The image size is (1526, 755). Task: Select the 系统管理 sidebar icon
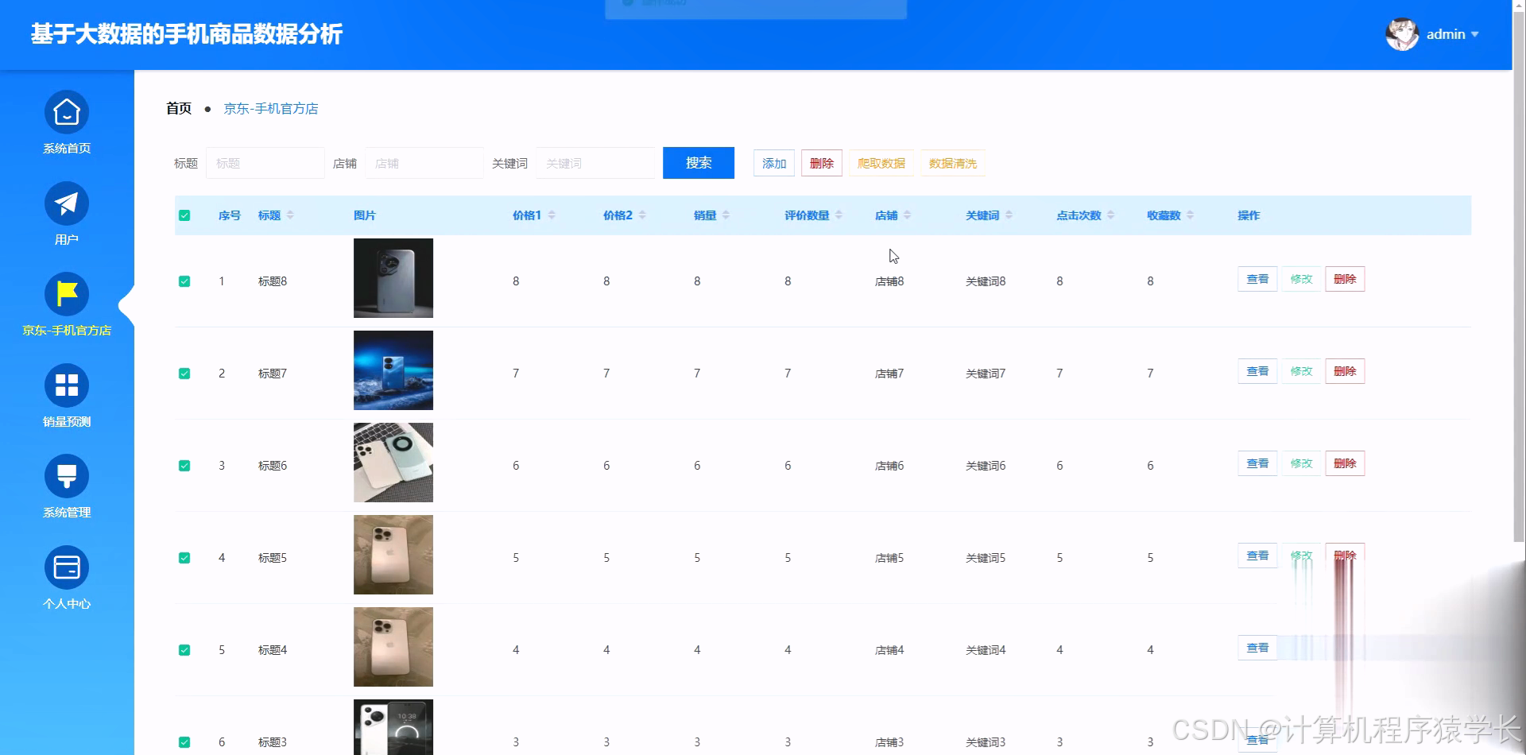tap(66, 476)
